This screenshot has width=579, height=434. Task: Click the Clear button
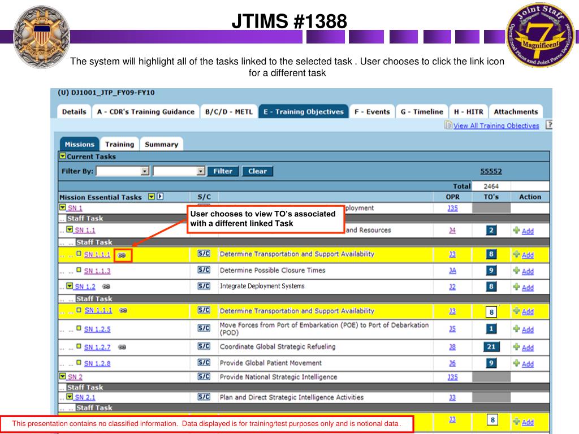pos(257,171)
